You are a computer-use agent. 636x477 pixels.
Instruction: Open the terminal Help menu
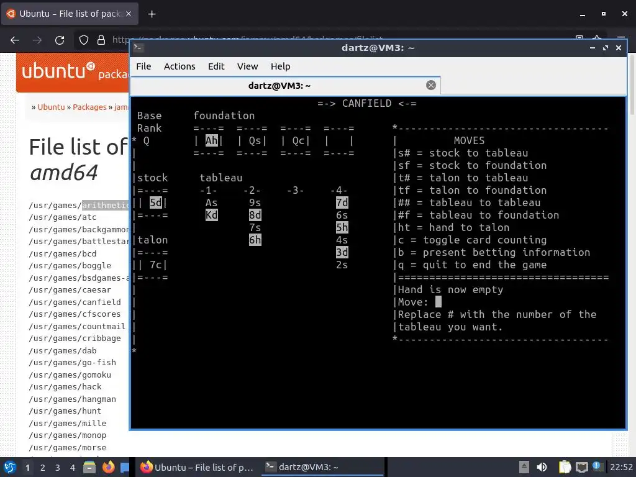point(280,66)
